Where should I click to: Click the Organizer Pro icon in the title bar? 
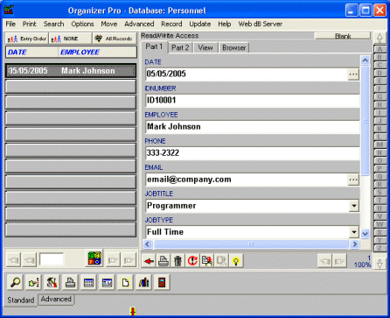click(x=9, y=10)
